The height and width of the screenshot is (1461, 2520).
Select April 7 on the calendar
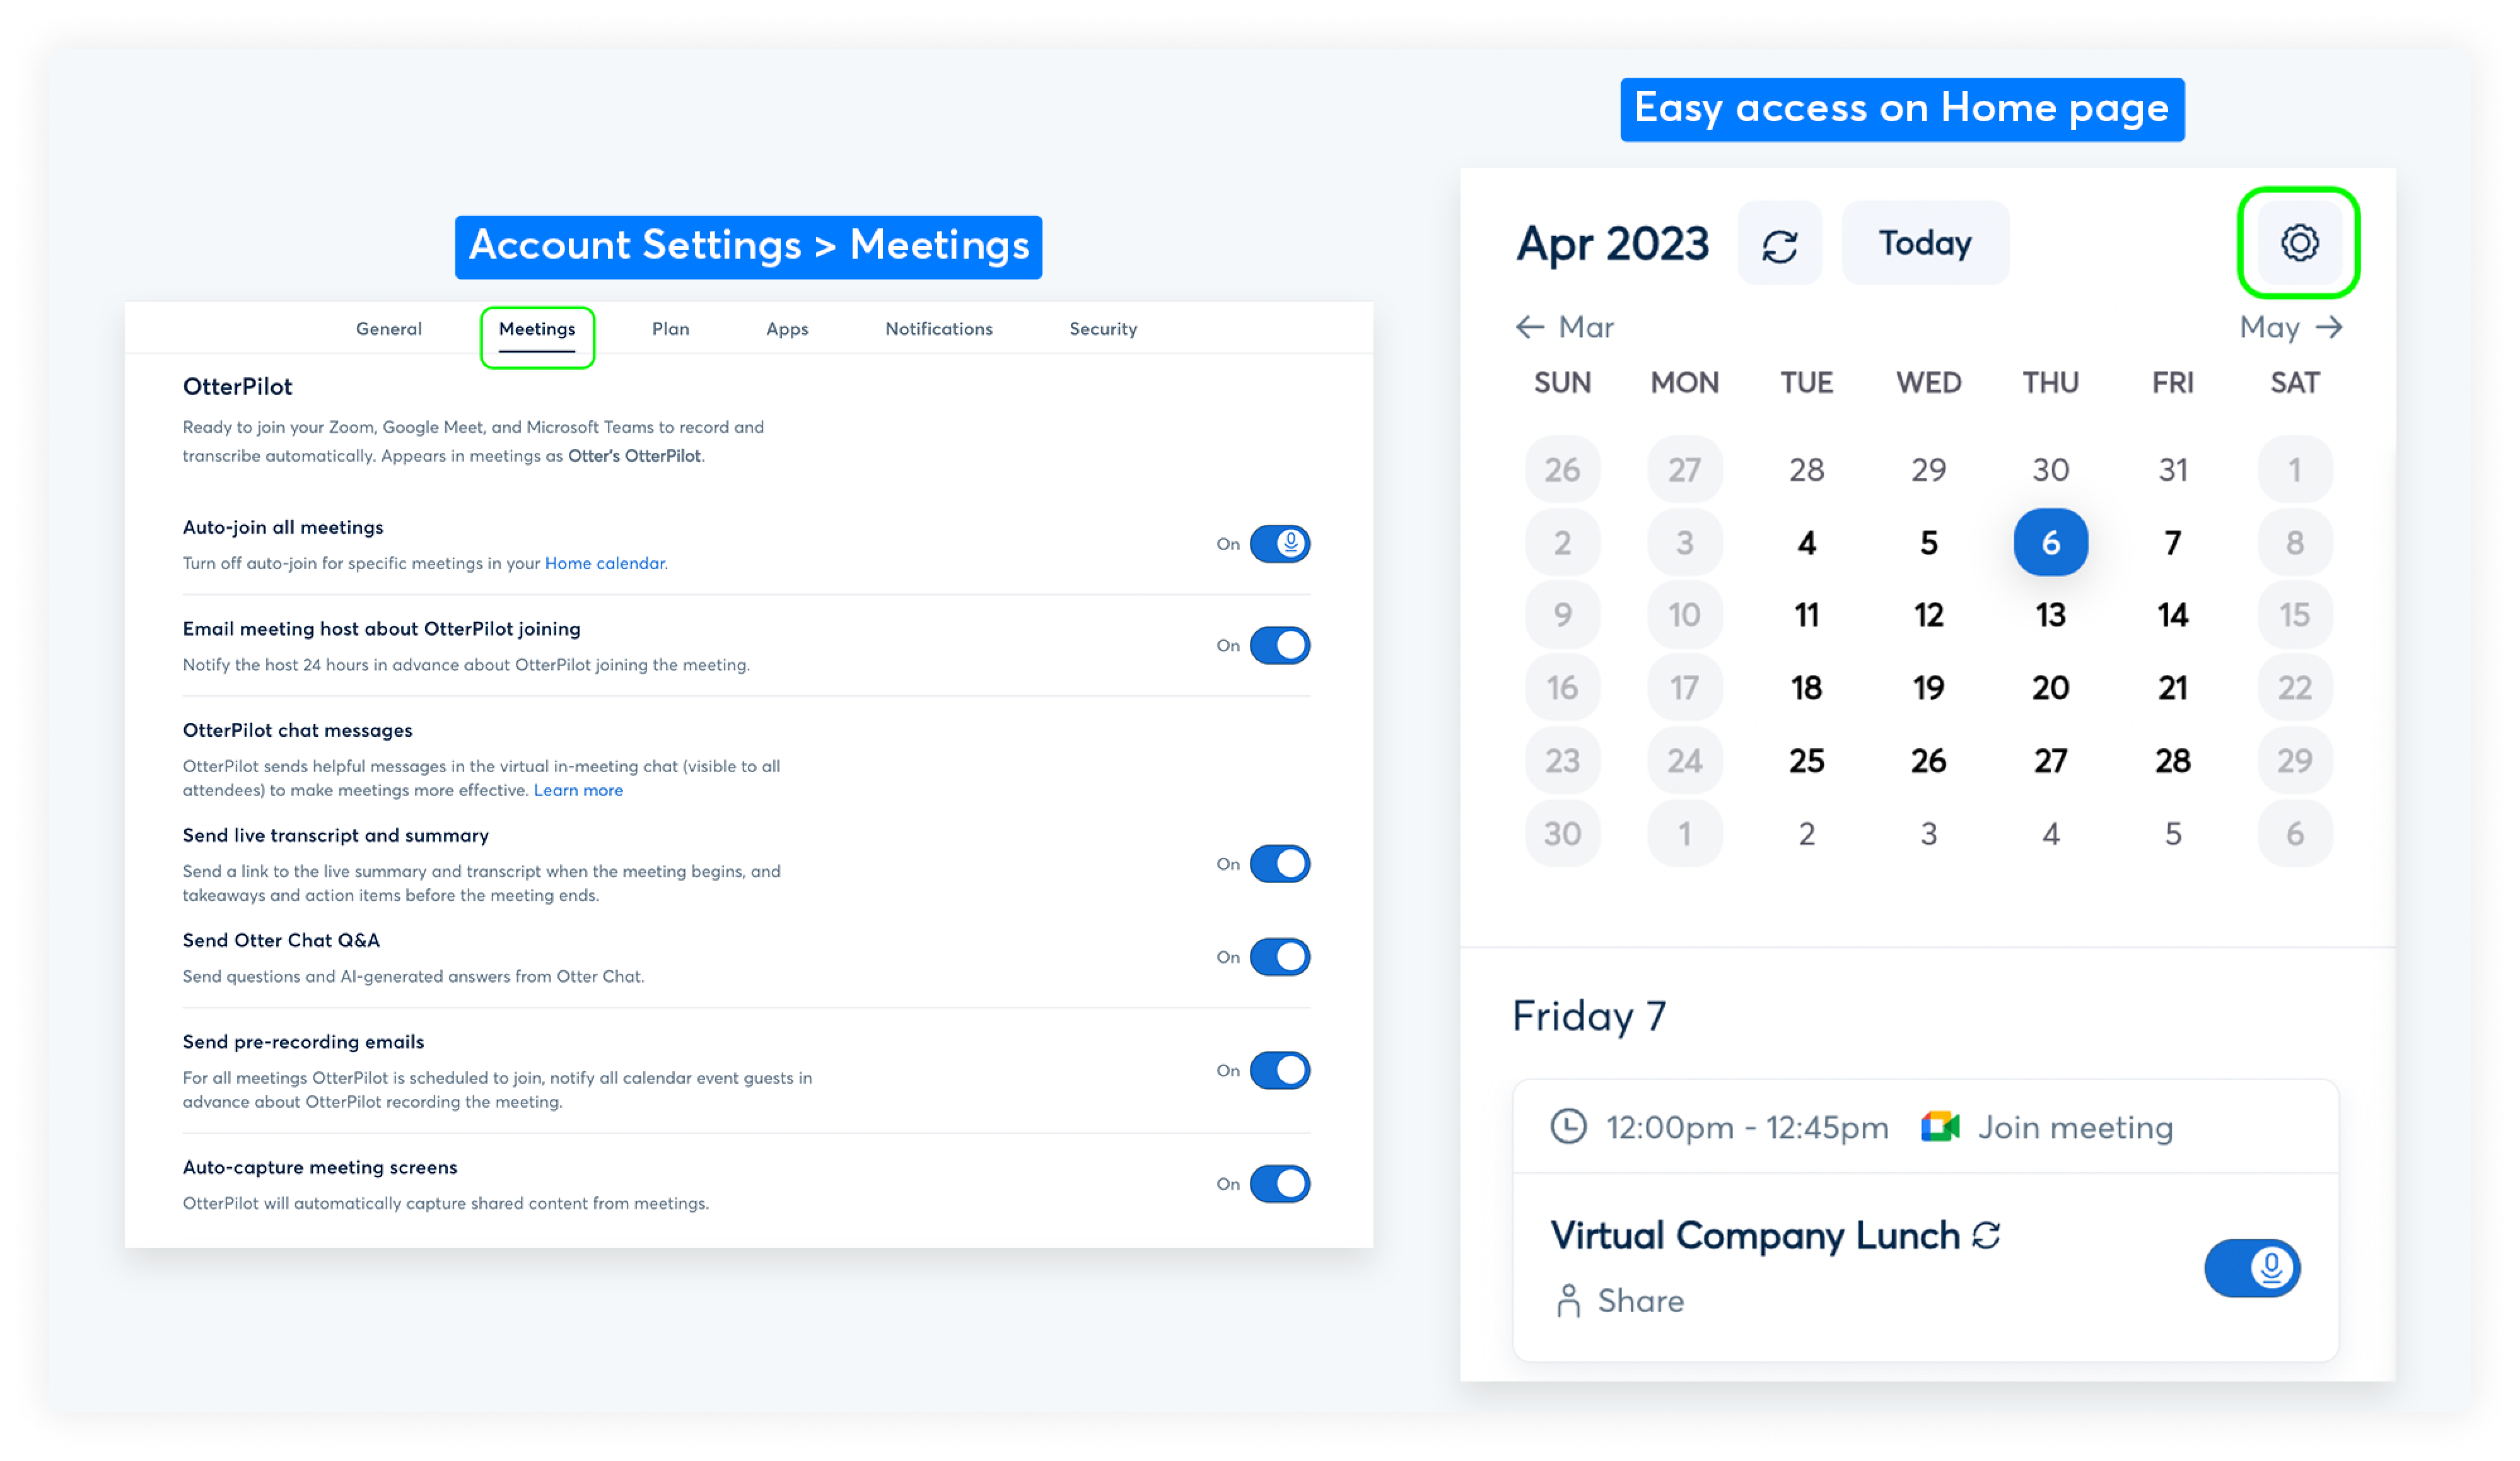coord(2172,543)
